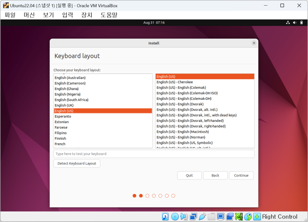Open the audio status icon in VirtualBox bar
This screenshot has height=222, width=308.
coord(184,217)
